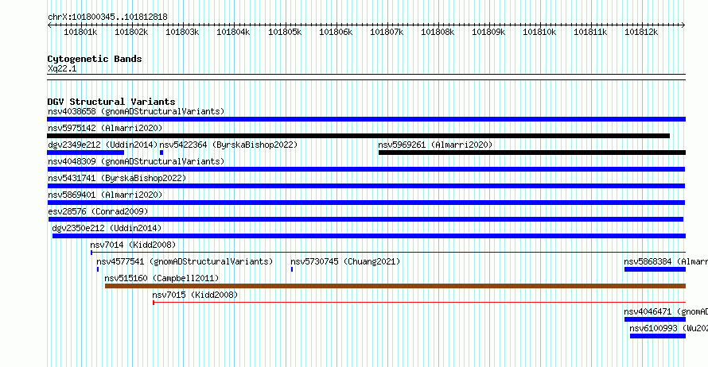This screenshot has height=367, width=708.
Task: Click the 101804k ruler position
Action: [x=233, y=32]
